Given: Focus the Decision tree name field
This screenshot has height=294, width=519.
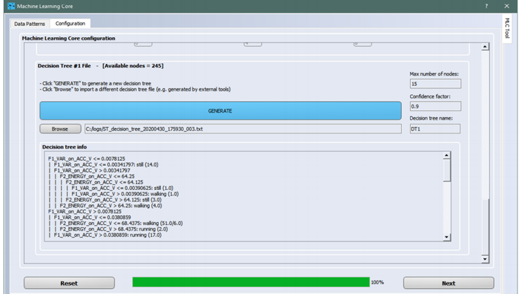Looking at the screenshot, I should pyautogui.click(x=435, y=129).
